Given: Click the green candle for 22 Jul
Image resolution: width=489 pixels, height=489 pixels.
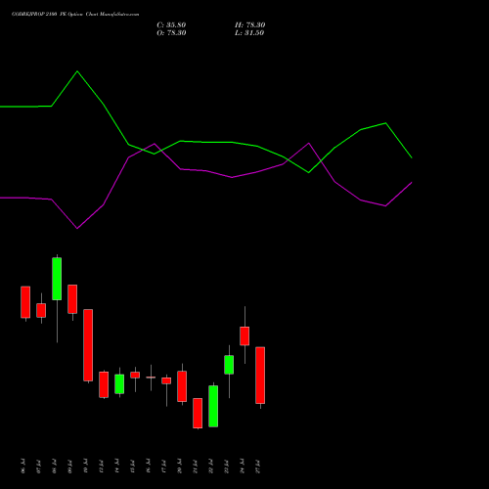Looking at the screenshot, I should [213, 406].
